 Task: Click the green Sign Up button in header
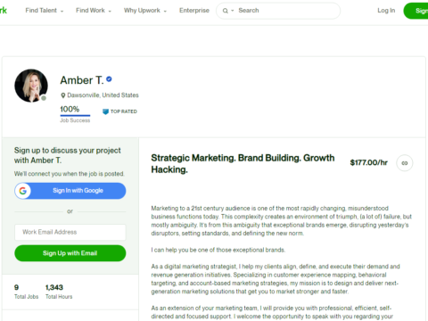coord(416,11)
